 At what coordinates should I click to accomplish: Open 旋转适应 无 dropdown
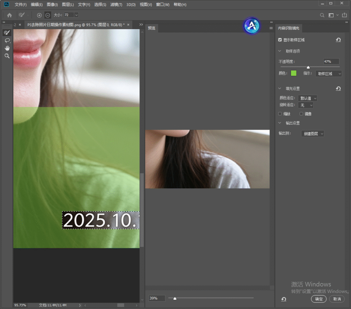[306, 105]
